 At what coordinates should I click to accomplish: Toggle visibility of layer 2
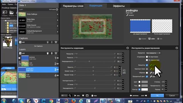[58, 64]
